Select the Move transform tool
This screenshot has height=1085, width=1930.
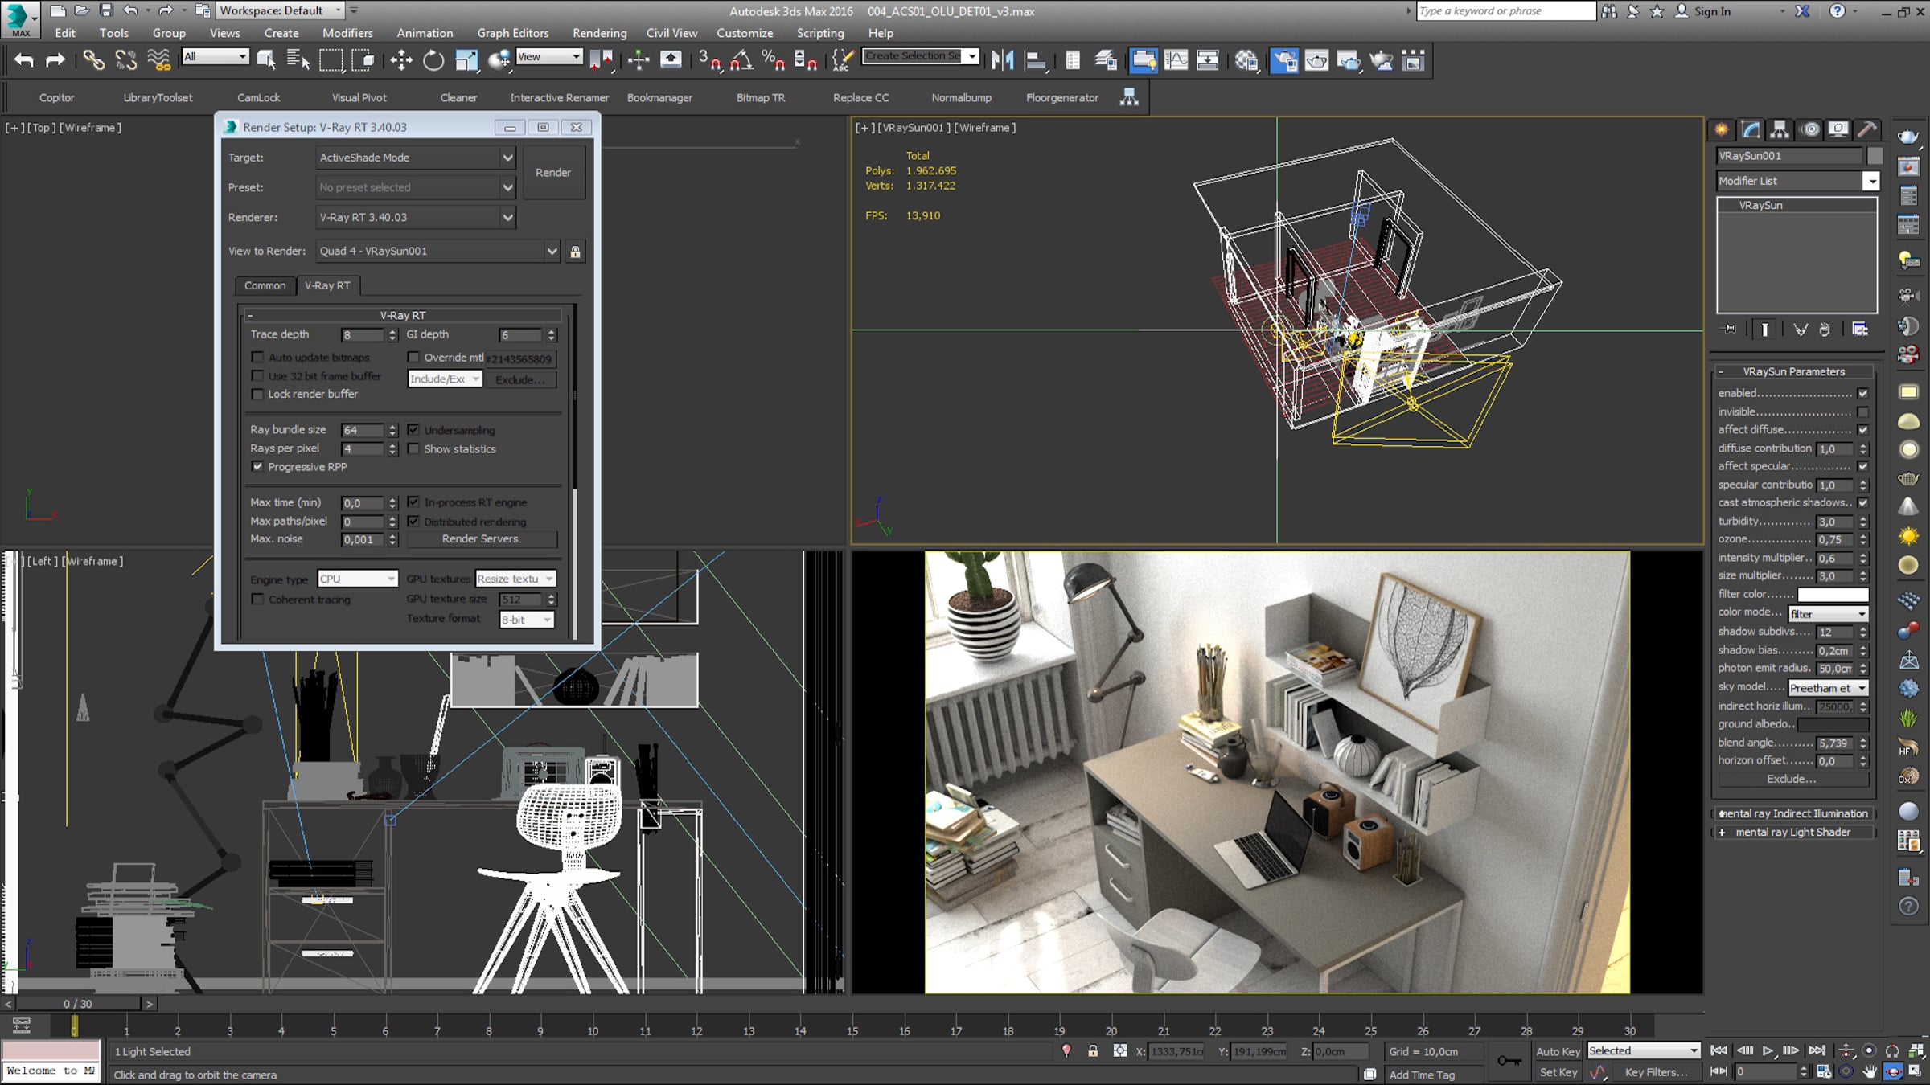click(400, 60)
